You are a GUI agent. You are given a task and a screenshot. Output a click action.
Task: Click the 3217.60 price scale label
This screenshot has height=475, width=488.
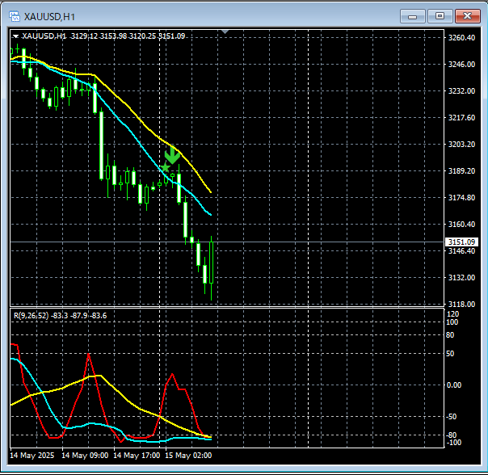(461, 118)
